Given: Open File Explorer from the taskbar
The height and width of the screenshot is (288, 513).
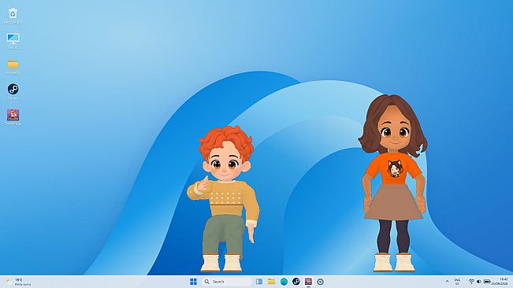Looking at the screenshot, I should point(272,282).
